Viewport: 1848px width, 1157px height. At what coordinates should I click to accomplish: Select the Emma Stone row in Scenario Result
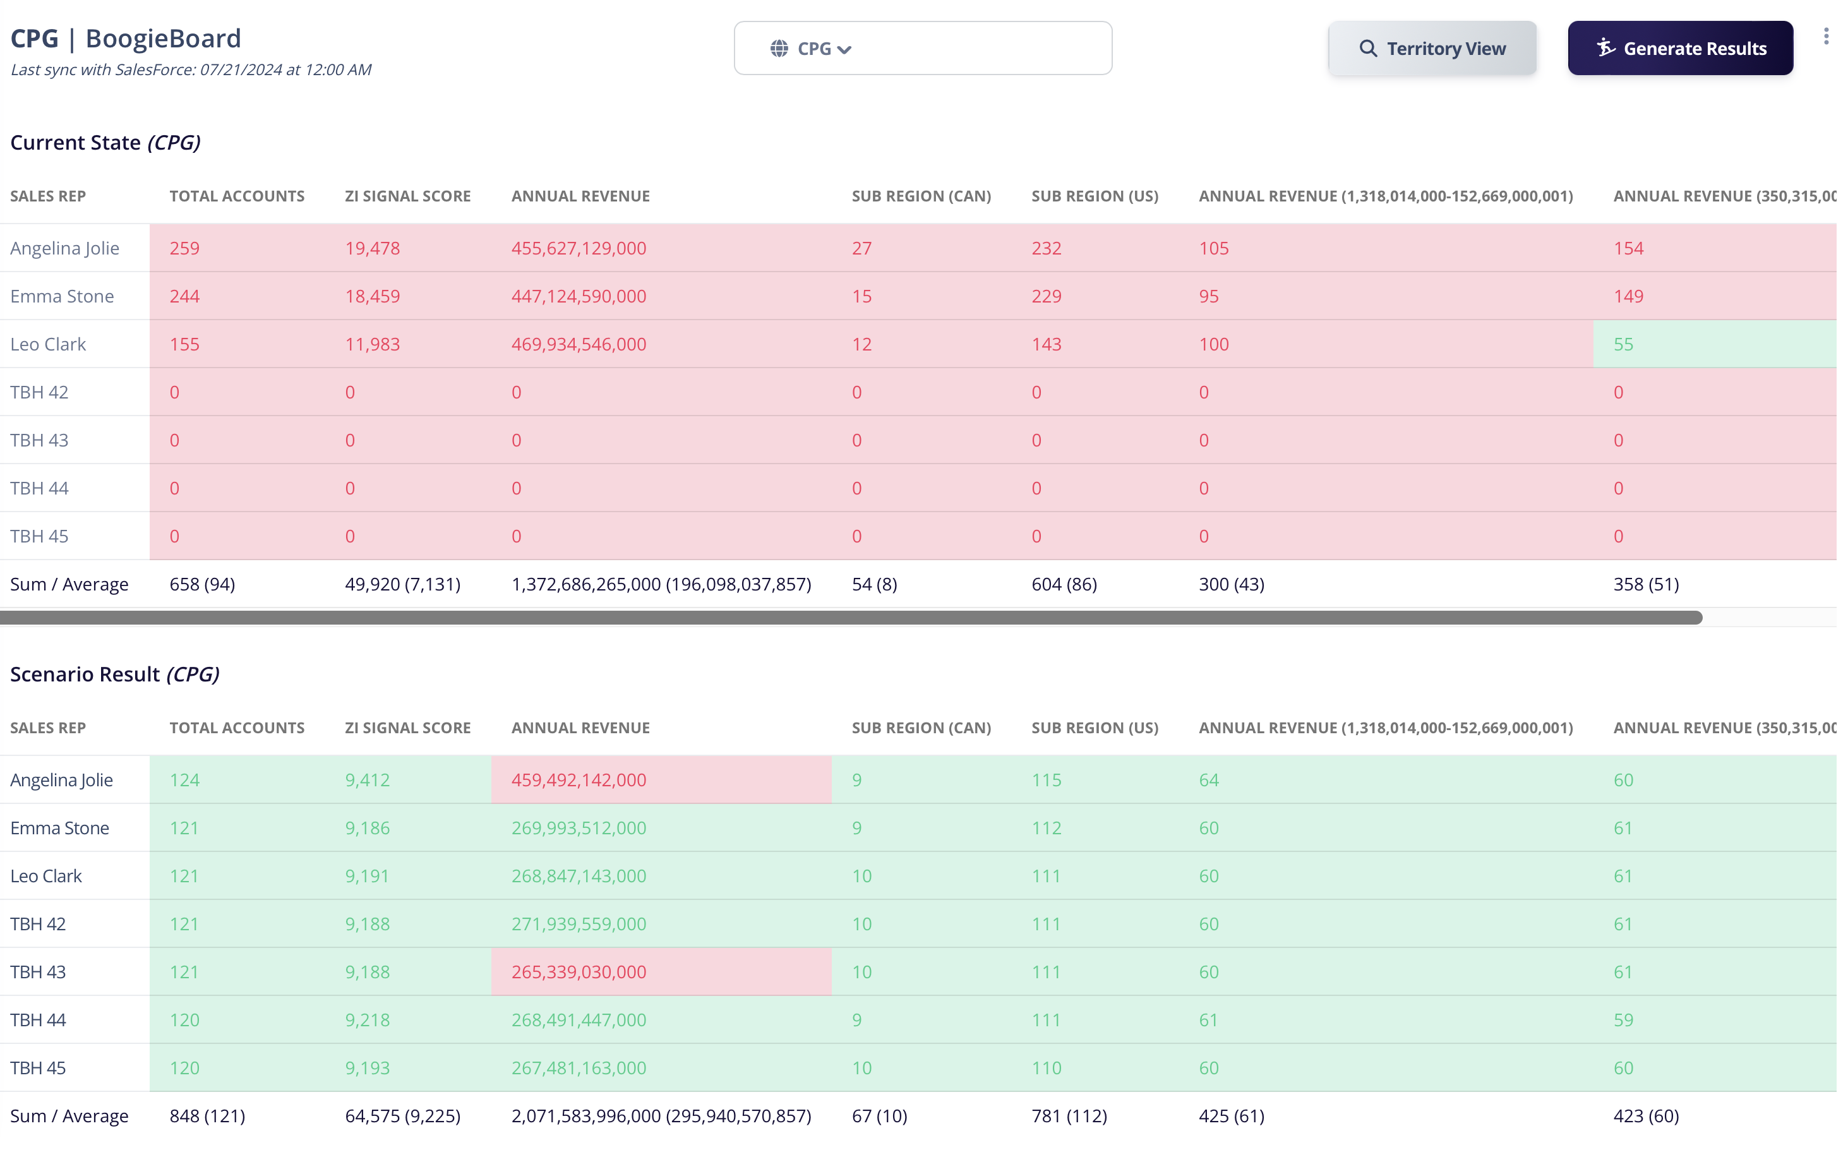[x=60, y=827]
